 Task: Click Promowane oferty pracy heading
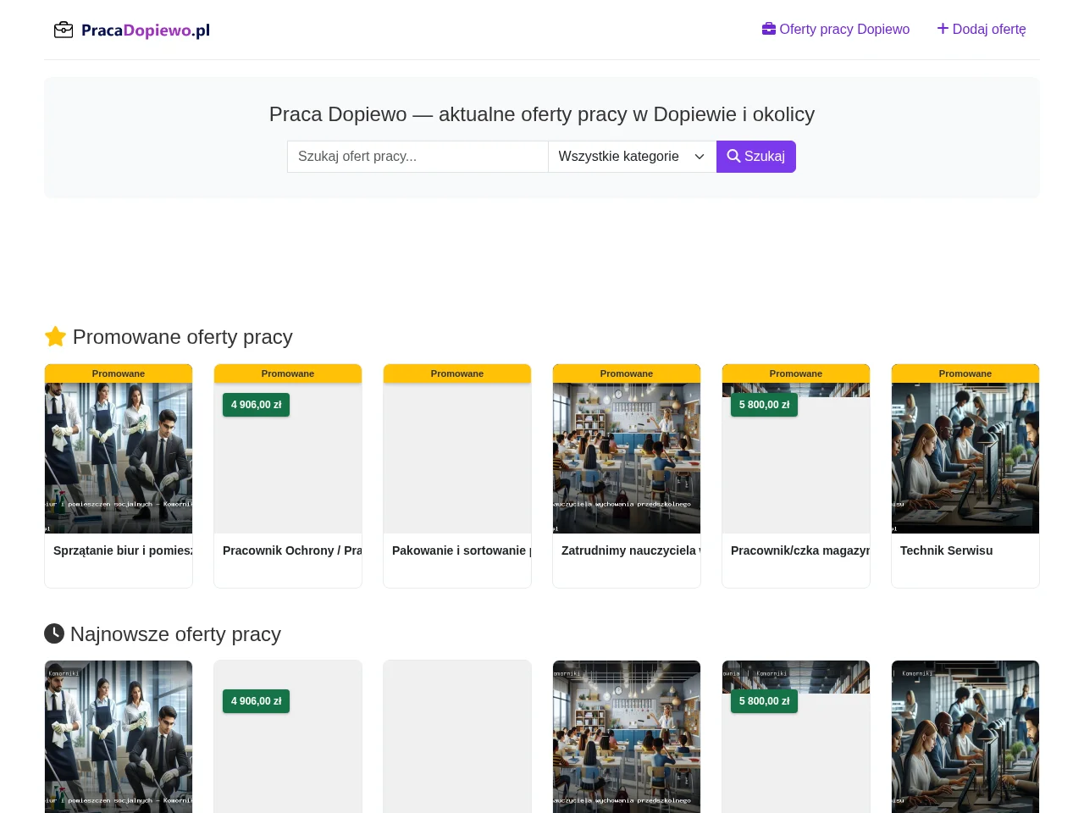click(x=183, y=337)
